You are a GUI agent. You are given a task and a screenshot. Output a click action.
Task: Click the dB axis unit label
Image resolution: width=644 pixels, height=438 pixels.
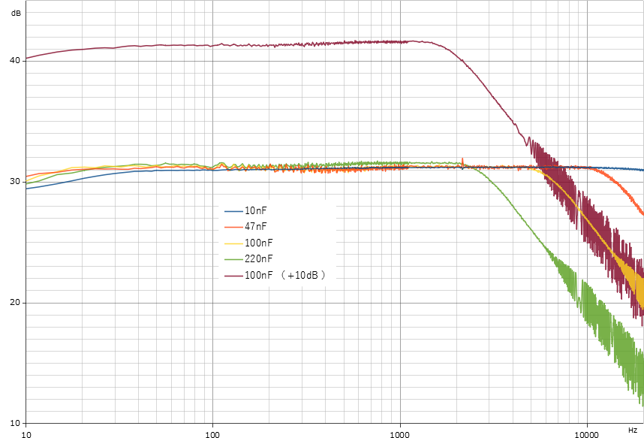(x=16, y=14)
